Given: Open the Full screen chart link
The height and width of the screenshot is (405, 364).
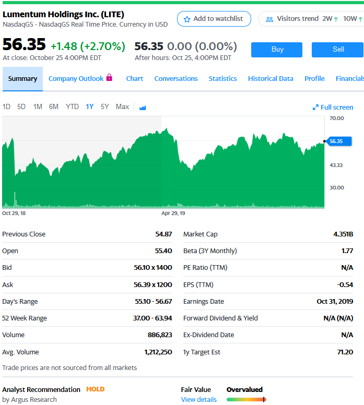Looking at the screenshot, I should (x=333, y=107).
